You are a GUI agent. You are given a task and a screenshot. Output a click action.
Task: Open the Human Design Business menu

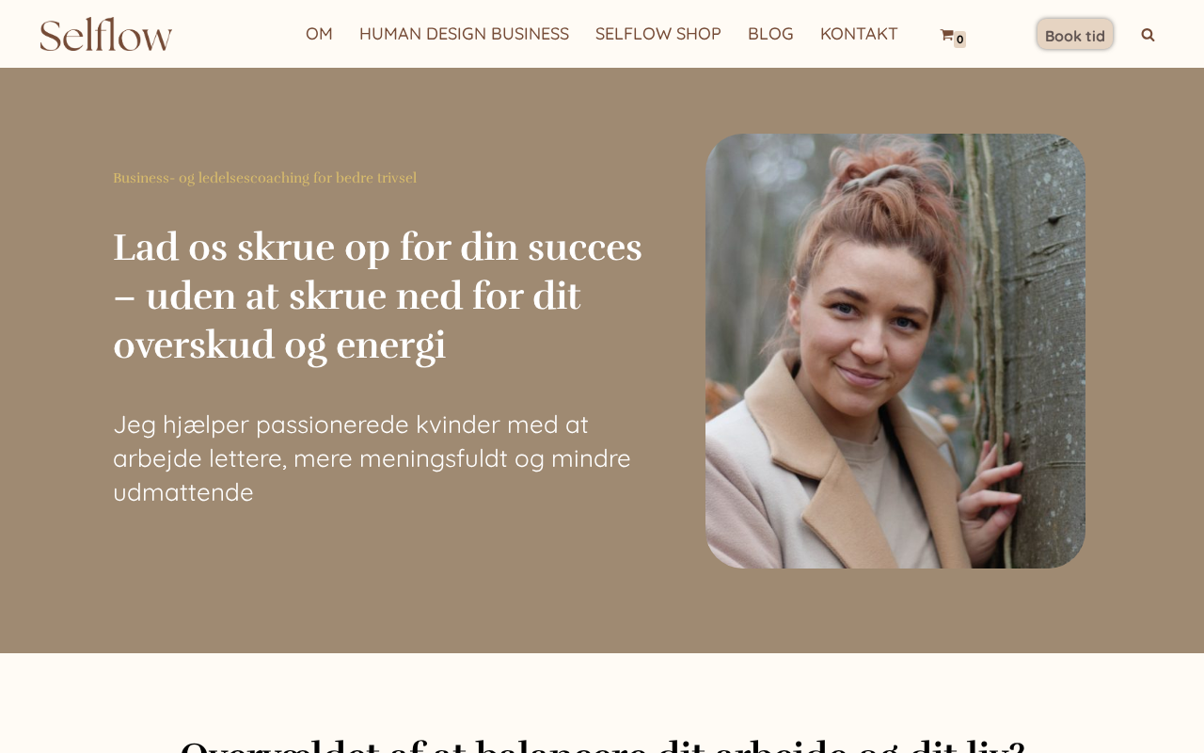[464, 34]
